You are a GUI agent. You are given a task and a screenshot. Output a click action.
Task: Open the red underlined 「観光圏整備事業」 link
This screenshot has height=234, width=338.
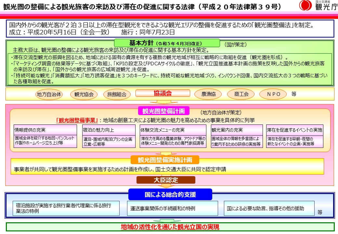pos(77,120)
